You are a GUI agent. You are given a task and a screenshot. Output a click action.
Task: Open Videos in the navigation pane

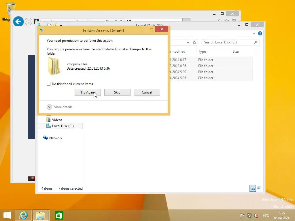57,120
